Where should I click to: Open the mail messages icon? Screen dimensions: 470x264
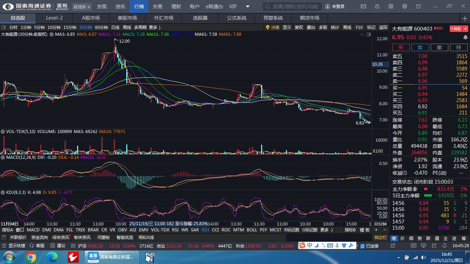[363, 7]
